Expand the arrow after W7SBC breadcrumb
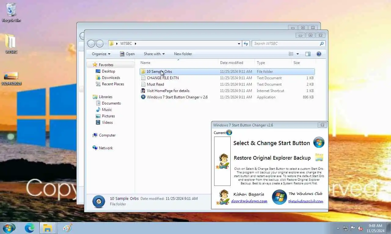Image resolution: width=391 pixels, height=234 pixels. pyautogui.click(x=135, y=44)
